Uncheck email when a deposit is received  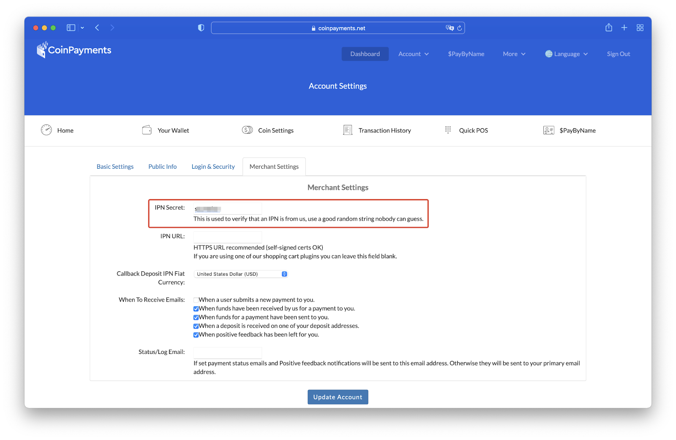pos(196,326)
